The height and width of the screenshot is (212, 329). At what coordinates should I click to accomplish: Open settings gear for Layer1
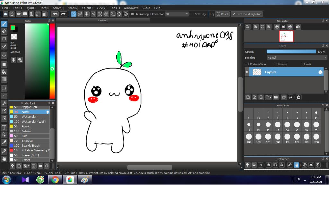(x=320, y=72)
